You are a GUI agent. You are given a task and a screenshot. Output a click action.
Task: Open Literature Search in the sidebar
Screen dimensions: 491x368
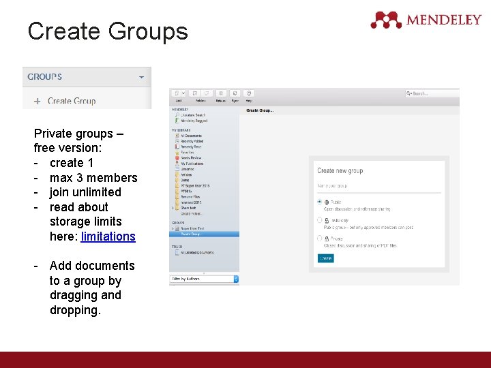(192, 115)
